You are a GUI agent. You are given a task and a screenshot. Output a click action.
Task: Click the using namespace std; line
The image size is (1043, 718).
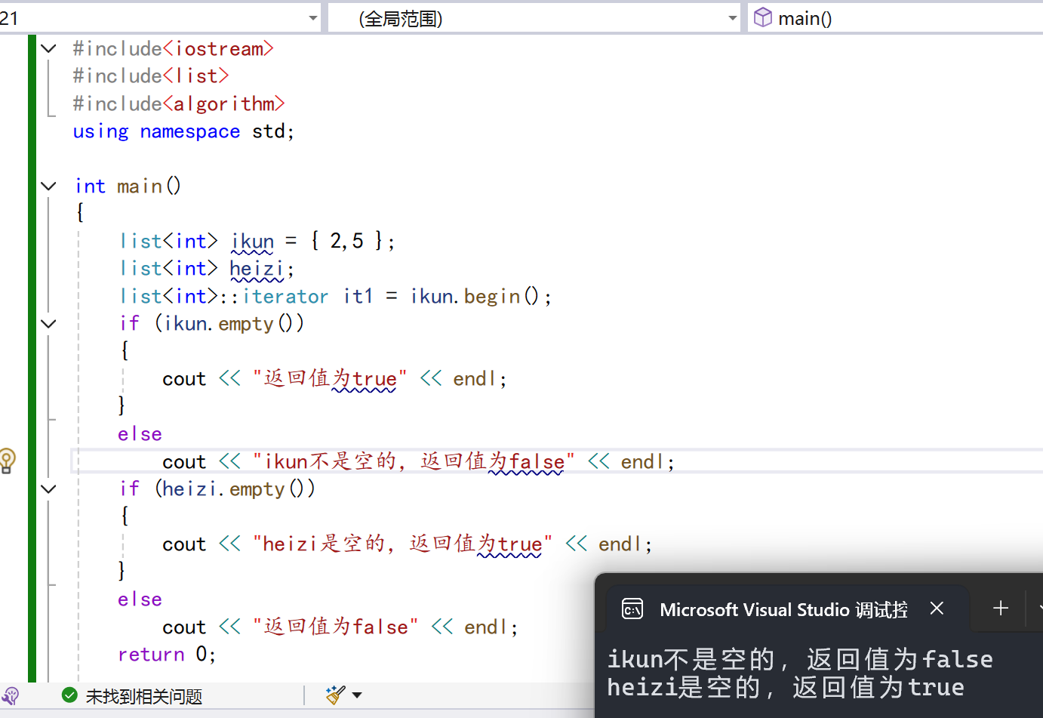coord(183,131)
